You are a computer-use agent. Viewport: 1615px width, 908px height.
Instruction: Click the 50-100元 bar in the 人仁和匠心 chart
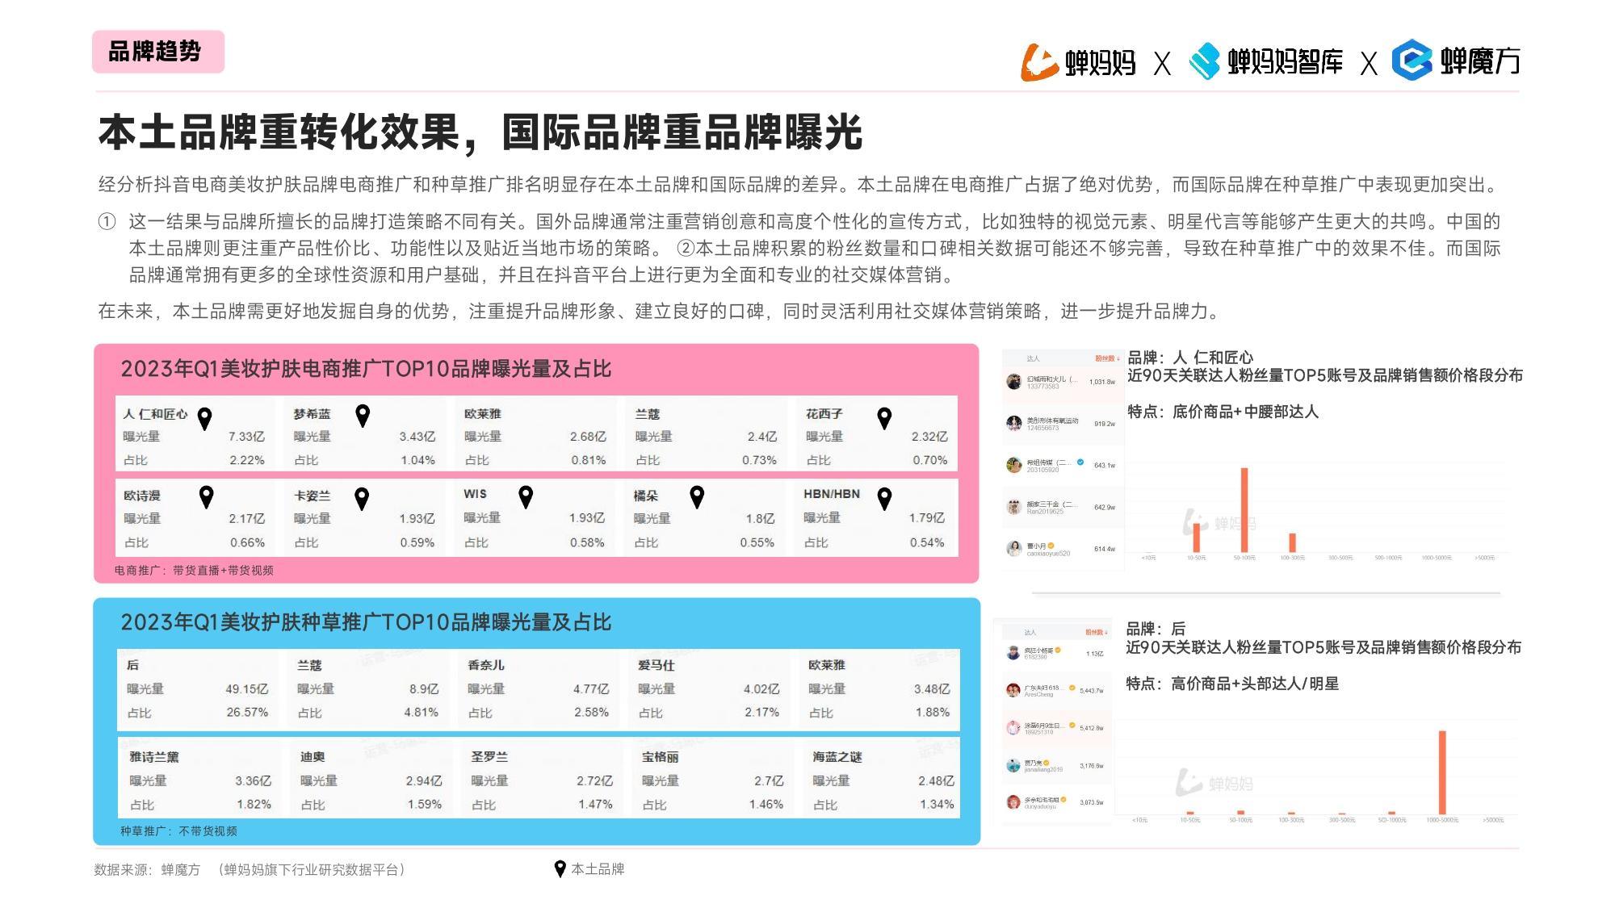pos(1244,510)
